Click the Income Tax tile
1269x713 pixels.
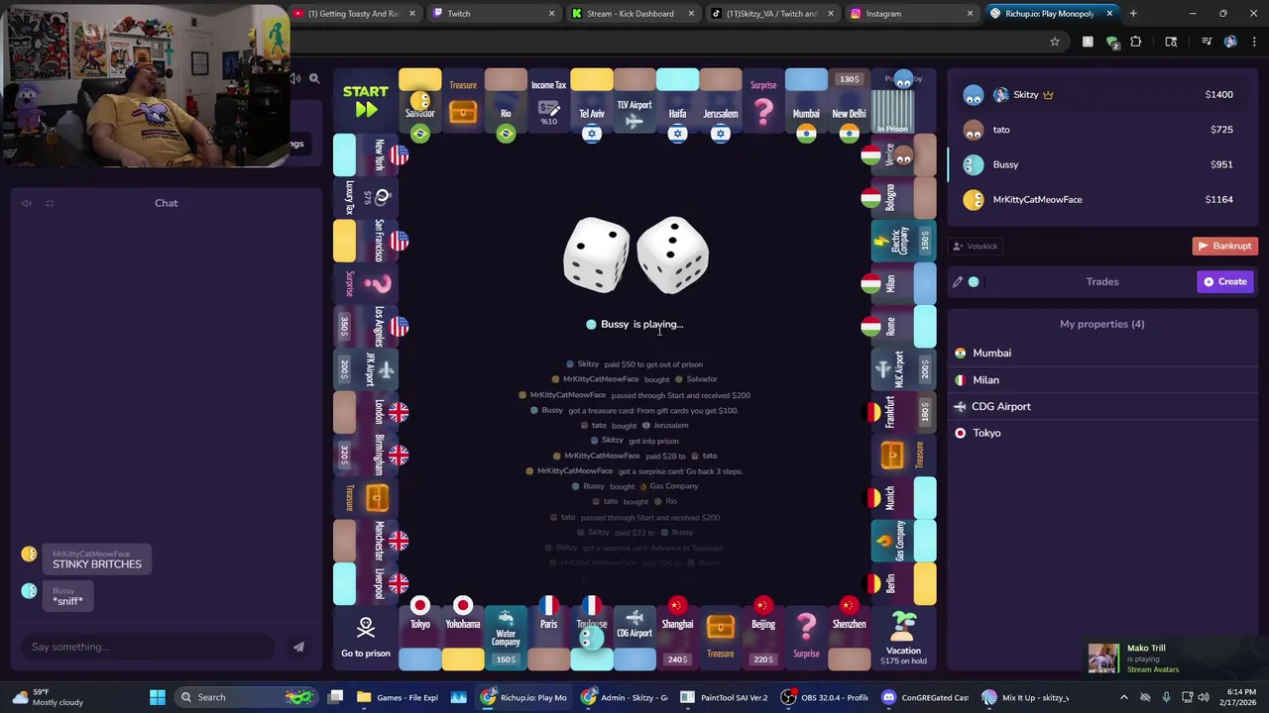coord(548,100)
